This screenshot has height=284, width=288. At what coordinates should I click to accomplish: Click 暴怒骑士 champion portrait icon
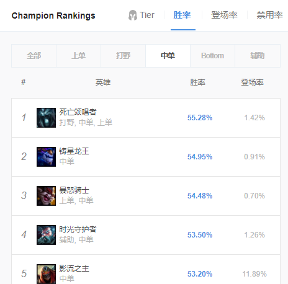click(x=46, y=196)
